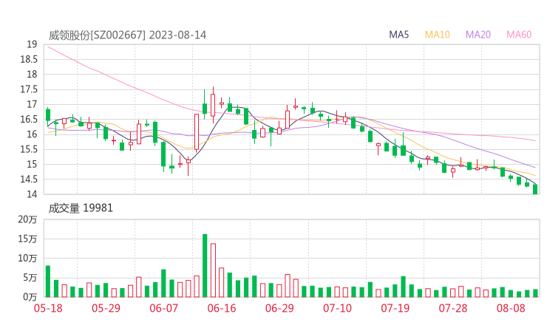This screenshot has height=325, width=547.
Task: Select the 07-19 date label
Action: [395, 308]
